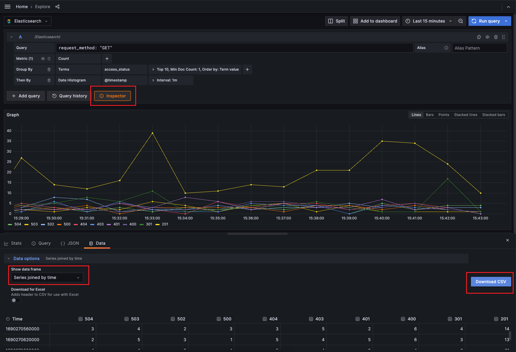Toggle the 504 series legend color swatch
Image resolution: width=516 pixels, height=352 pixels.
pos(10,224)
